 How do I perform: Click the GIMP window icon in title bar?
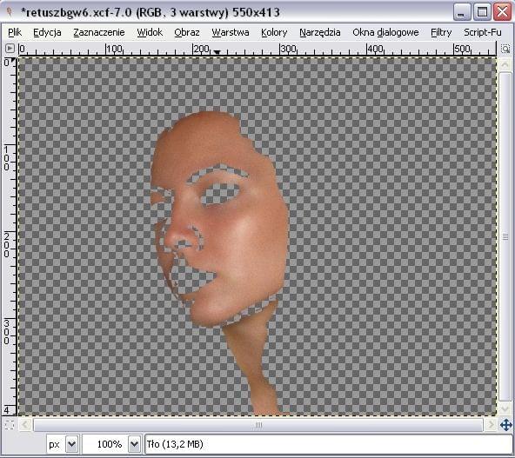coord(10,12)
